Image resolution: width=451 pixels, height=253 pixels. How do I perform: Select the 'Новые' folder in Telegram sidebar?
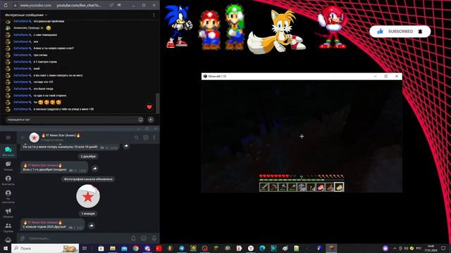click(x=8, y=166)
